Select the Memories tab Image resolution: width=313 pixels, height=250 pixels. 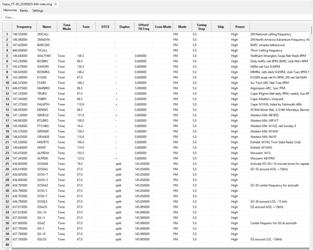[x=10, y=10]
